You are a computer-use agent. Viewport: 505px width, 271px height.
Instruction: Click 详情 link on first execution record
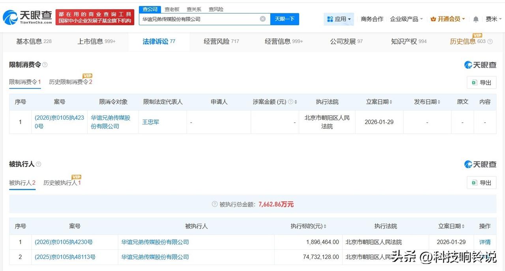point(485,242)
